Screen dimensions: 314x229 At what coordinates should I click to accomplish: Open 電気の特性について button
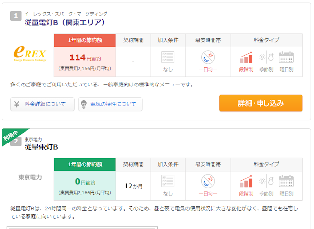click(110, 104)
